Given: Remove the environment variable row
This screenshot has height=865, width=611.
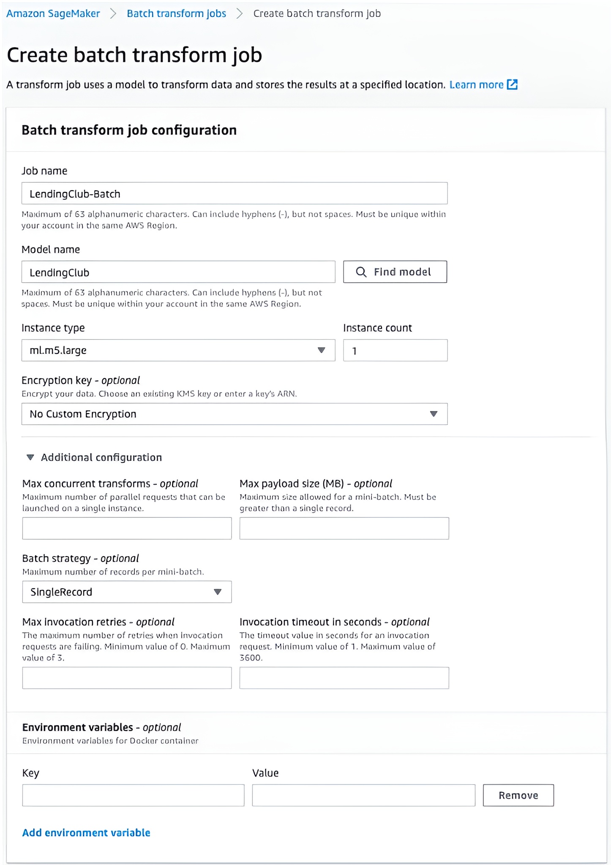Looking at the screenshot, I should (x=518, y=795).
